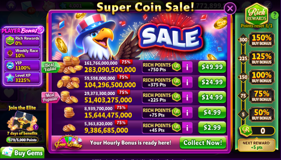Select the VIP 1100% bonus entry
Image resolution: width=281 pixels, height=160 pixels.
coord(22,65)
